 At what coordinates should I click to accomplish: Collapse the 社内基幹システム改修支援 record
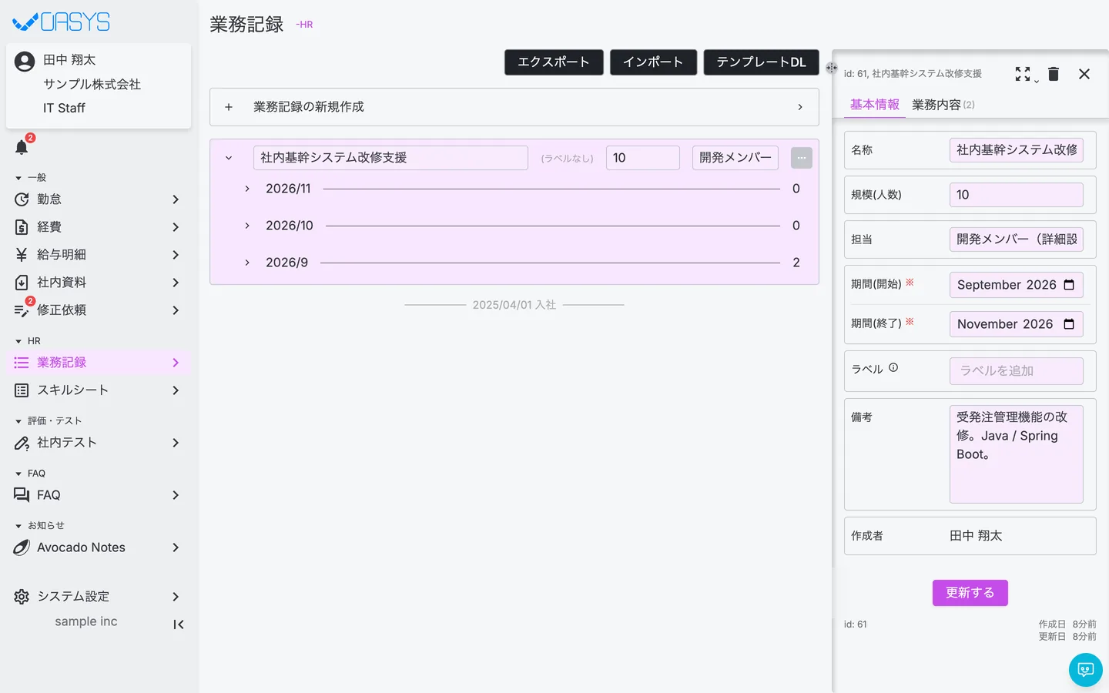[229, 158]
